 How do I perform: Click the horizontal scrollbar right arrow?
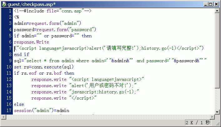pos(212,117)
